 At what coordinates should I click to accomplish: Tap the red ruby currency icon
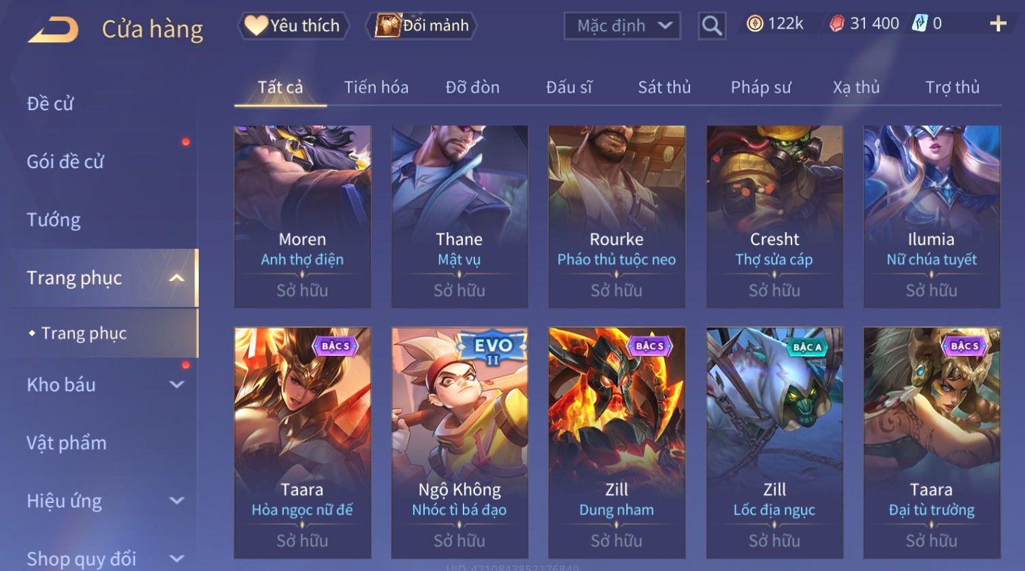[x=836, y=24]
